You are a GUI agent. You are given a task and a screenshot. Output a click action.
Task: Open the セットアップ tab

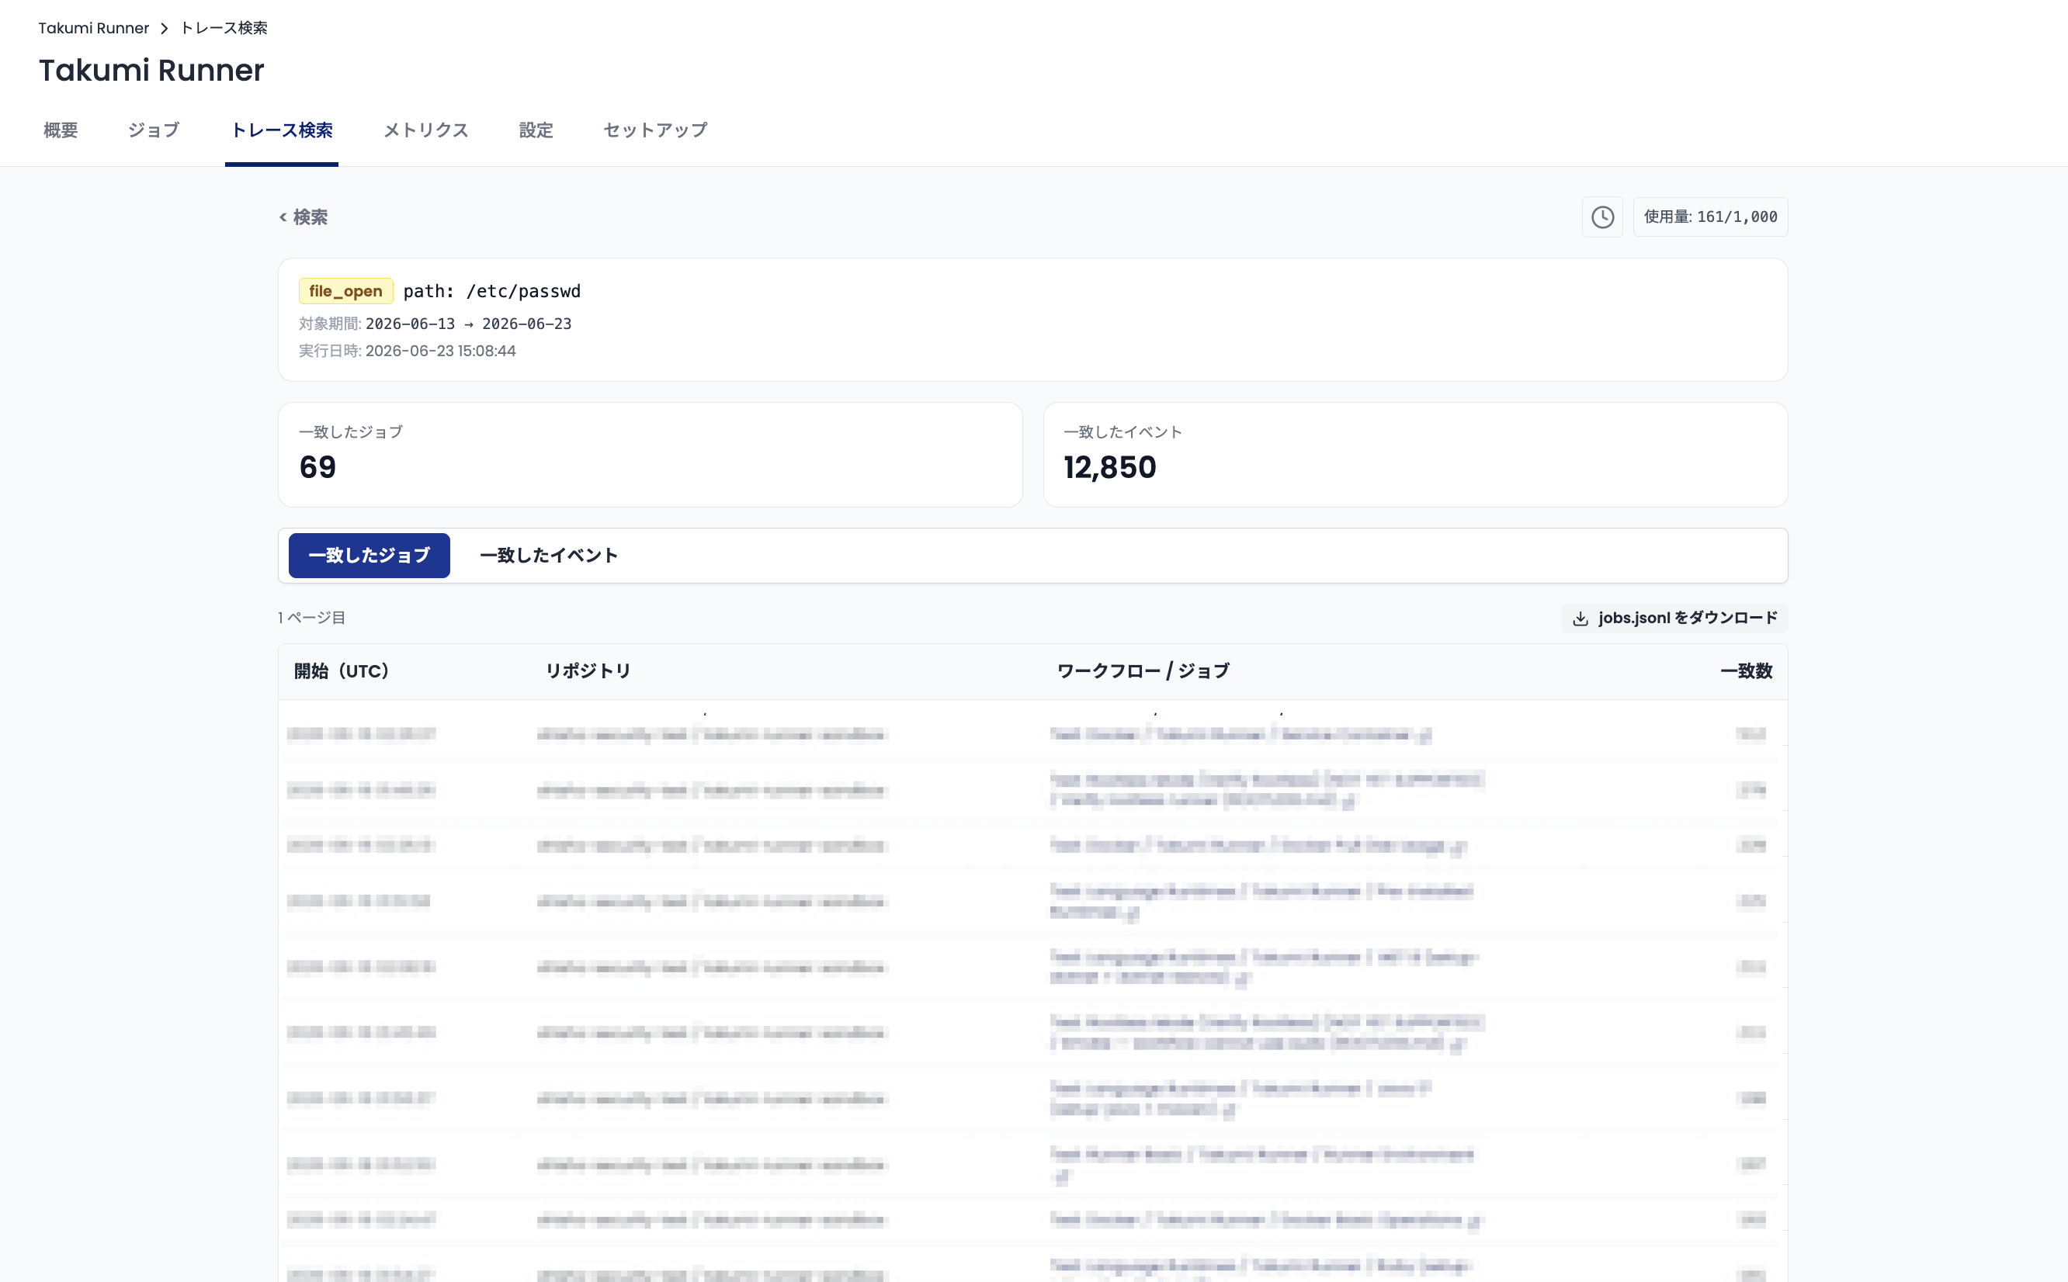(655, 130)
